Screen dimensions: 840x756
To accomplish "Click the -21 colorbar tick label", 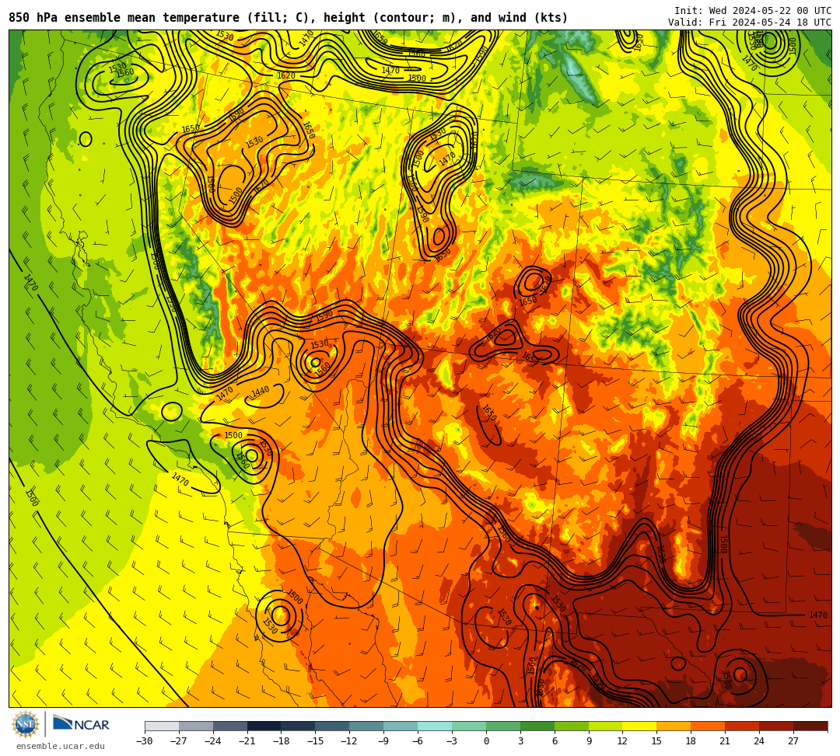I will [x=247, y=741].
